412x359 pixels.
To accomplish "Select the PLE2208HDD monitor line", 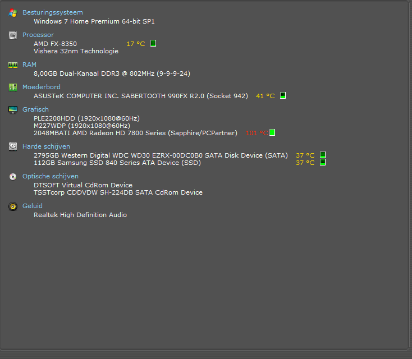I will tap(86, 118).
